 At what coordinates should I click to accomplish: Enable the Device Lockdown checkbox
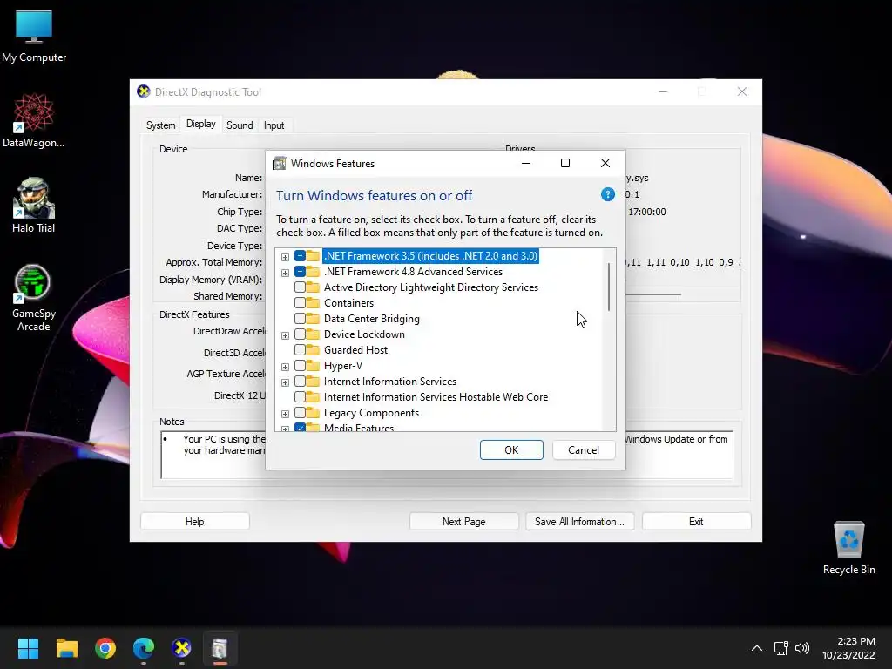(x=300, y=334)
